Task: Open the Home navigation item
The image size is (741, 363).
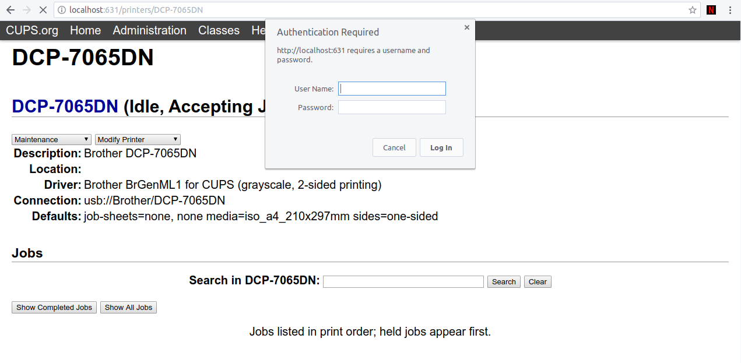Action: 85,30
